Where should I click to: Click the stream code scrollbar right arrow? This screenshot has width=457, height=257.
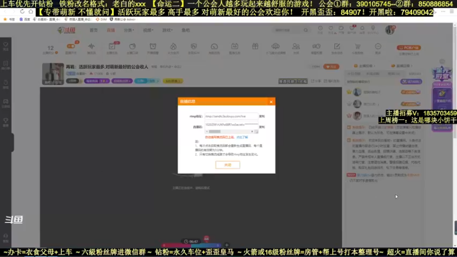[x=252, y=132]
